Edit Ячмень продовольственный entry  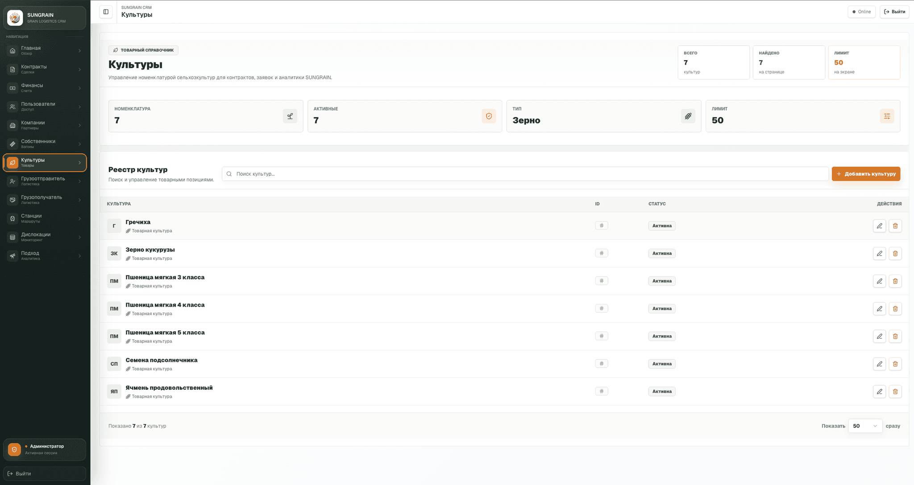coord(879,392)
